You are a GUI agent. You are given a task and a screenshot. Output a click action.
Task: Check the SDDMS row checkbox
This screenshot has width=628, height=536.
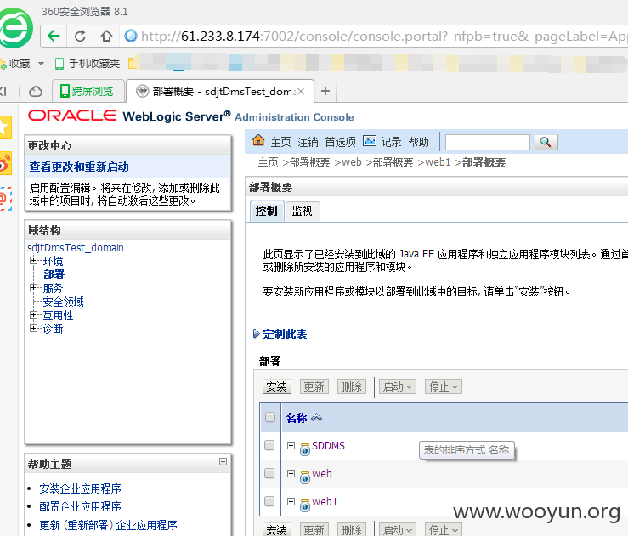pos(269,445)
